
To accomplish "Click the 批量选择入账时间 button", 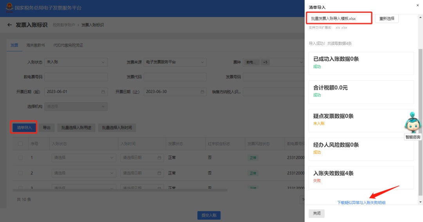I will (x=117, y=127).
